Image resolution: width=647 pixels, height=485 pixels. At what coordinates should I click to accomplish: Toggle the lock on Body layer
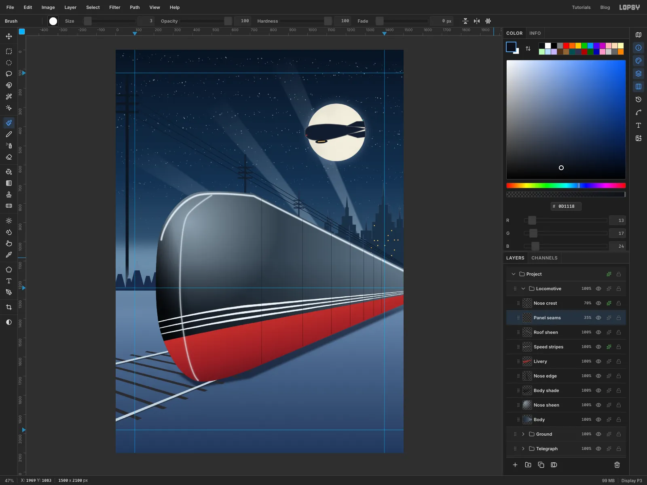pos(619,420)
